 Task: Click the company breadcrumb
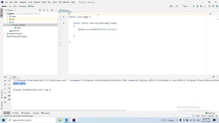coord(22,6)
